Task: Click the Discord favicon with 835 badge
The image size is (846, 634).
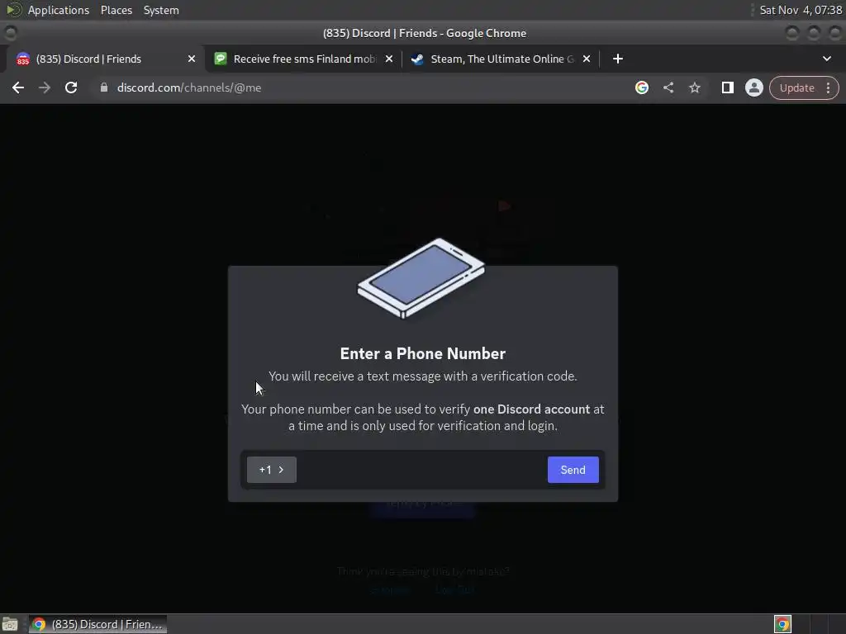Action: click(x=22, y=59)
